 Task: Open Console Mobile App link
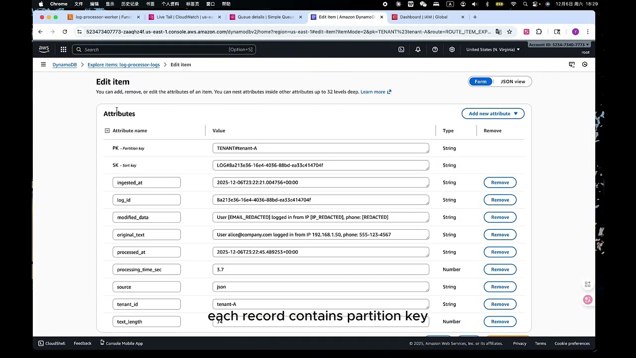[x=121, y=343]
